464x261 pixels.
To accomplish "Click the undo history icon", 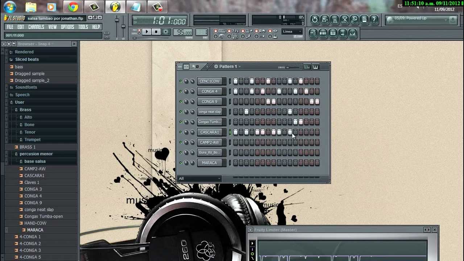I will click(315, 20).
